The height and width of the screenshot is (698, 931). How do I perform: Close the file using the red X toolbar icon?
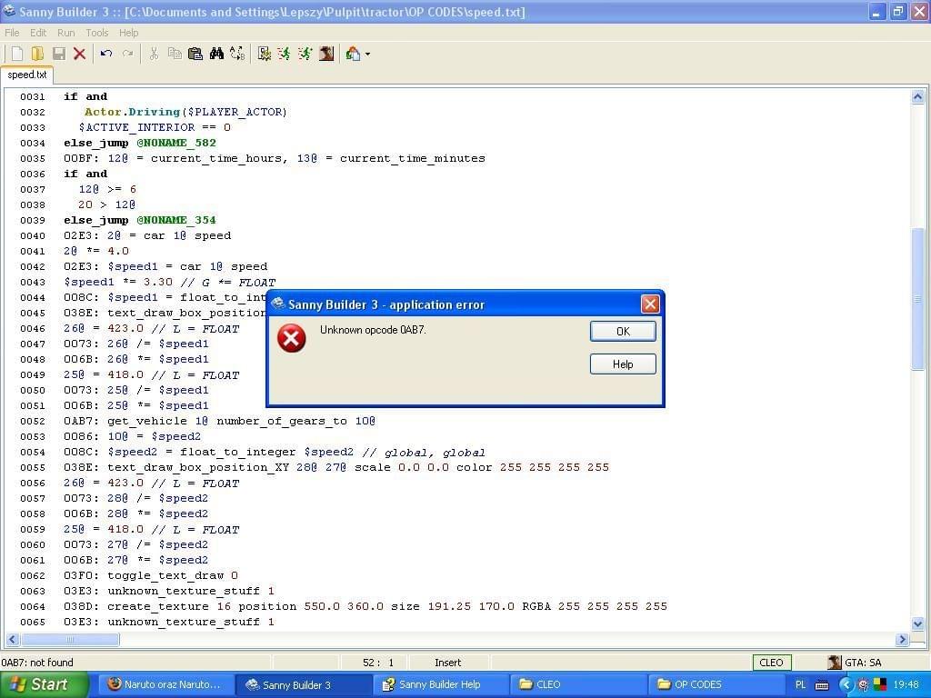click(x=80, y=54)
